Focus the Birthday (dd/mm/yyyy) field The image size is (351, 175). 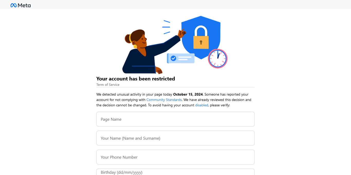click(x=175, y=172)
